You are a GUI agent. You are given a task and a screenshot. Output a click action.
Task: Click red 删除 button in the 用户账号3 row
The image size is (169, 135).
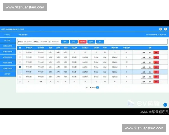click(x=156, y=62)
